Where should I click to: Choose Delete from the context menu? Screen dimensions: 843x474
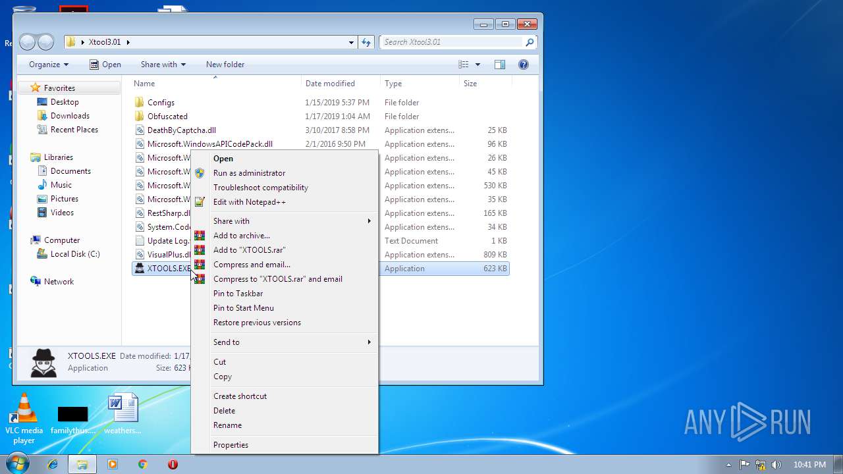tap(285, 411)
